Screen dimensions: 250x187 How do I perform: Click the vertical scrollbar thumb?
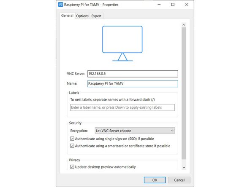[x=184, y=93]
